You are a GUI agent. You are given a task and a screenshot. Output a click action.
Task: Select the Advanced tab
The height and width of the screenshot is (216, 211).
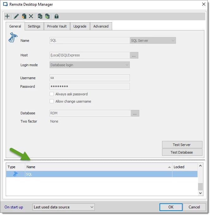pos(101,26)
